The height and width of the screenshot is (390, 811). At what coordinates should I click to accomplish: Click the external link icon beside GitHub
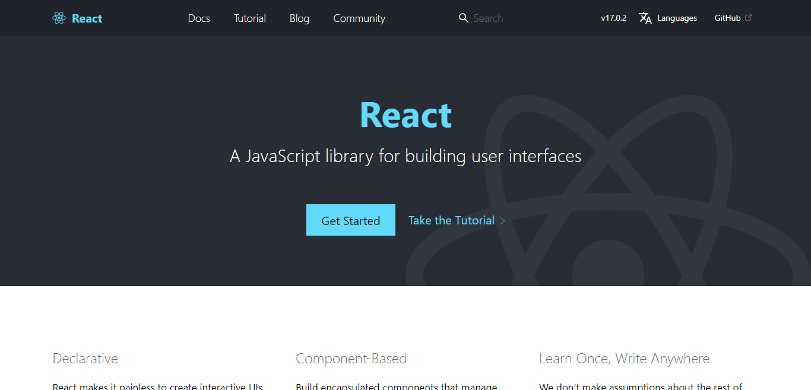(x=748, y=18)
